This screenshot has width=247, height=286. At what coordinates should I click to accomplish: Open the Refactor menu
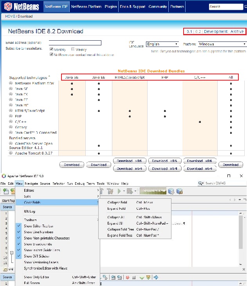point(58,183)
